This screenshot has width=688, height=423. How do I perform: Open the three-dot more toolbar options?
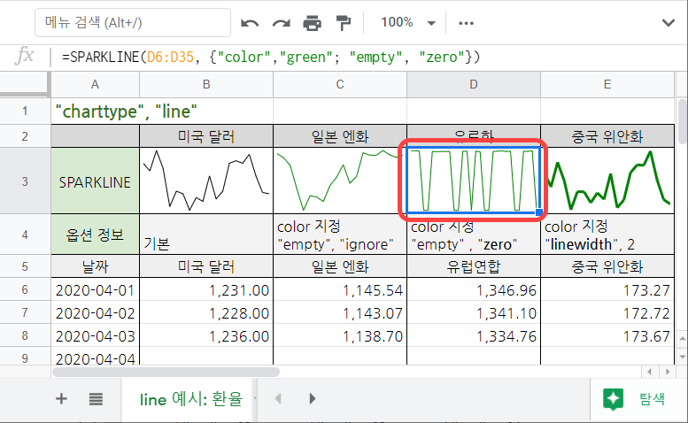tap(467, 22)
